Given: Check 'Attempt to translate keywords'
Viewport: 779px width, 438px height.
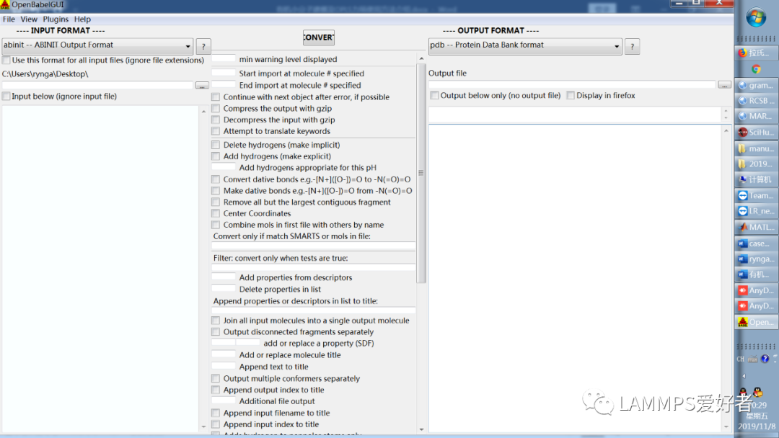Looking at the screenshot, I should pos(216,131).
